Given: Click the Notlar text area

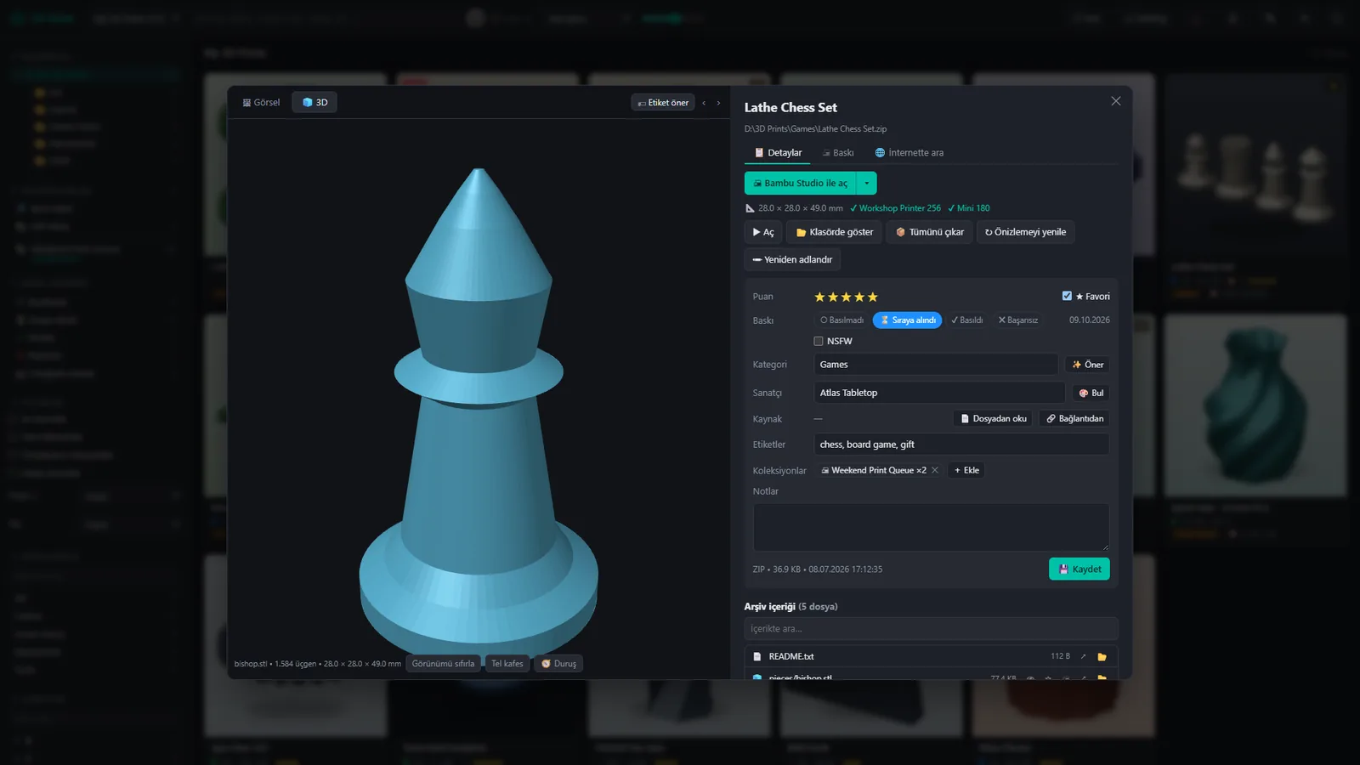Looking at the screenshot, I should (931, 527).
